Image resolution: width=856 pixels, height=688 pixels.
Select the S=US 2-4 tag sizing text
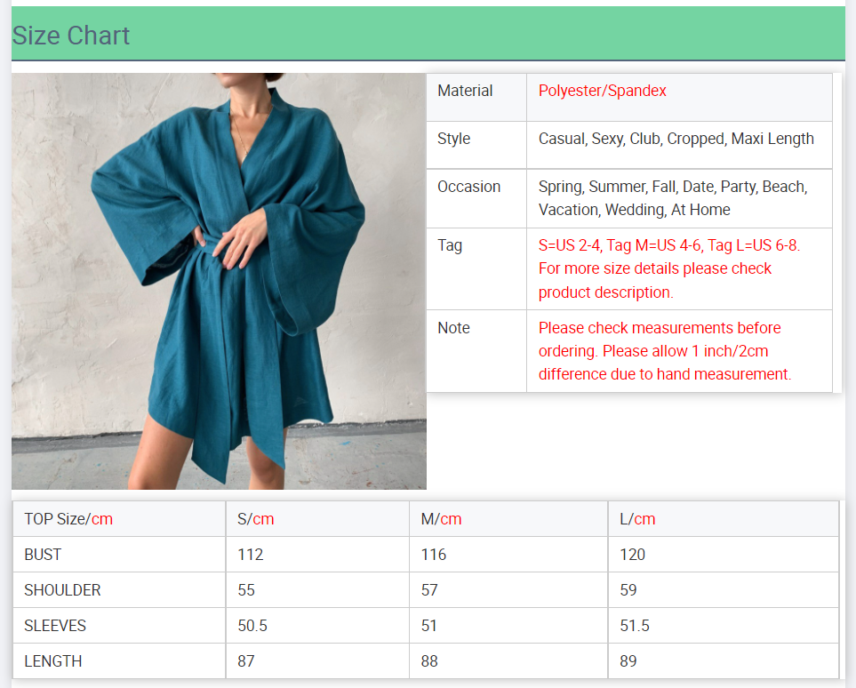[669, 268]
